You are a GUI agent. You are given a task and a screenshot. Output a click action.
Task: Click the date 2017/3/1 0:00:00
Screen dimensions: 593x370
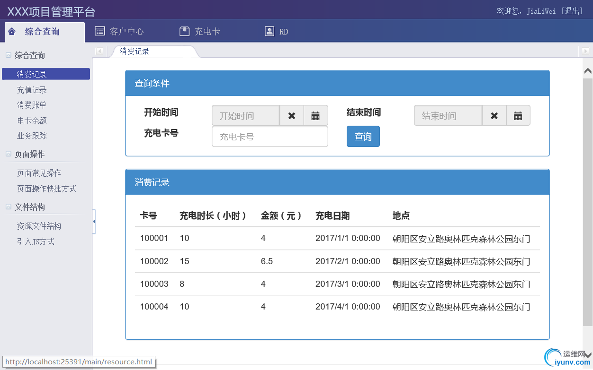(x=348, y=284)
